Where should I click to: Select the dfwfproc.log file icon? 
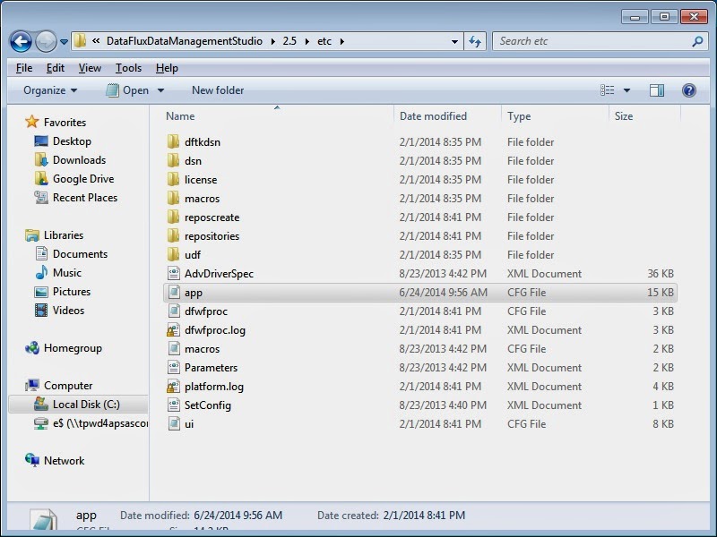[x=173, y=330]
